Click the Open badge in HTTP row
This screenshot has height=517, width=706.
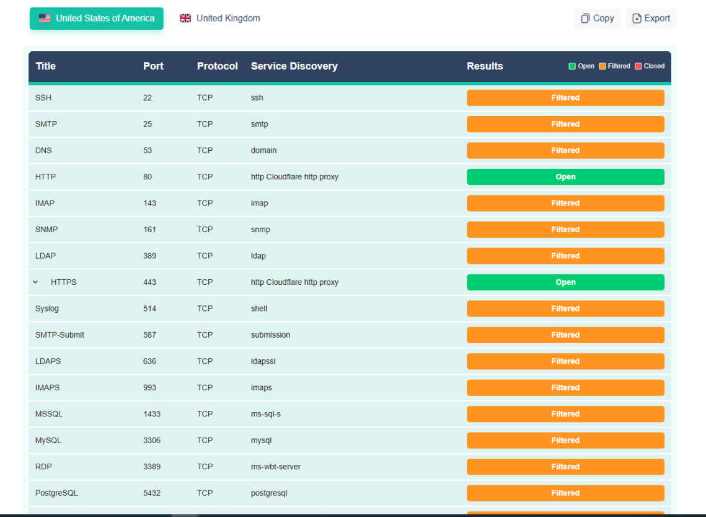pos(565,177)
